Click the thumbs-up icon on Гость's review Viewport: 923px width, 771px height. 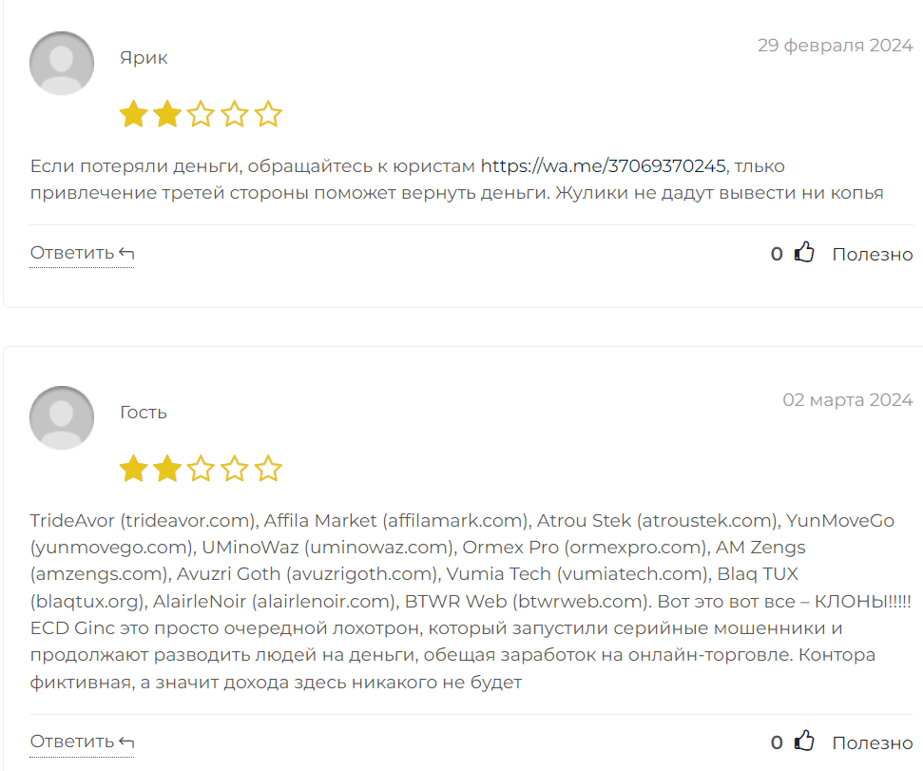click(804, 741)
